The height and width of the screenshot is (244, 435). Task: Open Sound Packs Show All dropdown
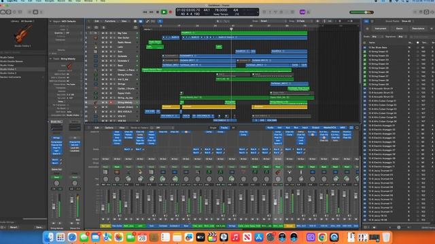pos(408,21)
